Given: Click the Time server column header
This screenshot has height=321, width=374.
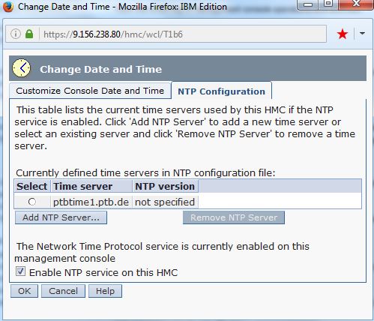Looking at the screenshot, I should (x=91, y=186).
